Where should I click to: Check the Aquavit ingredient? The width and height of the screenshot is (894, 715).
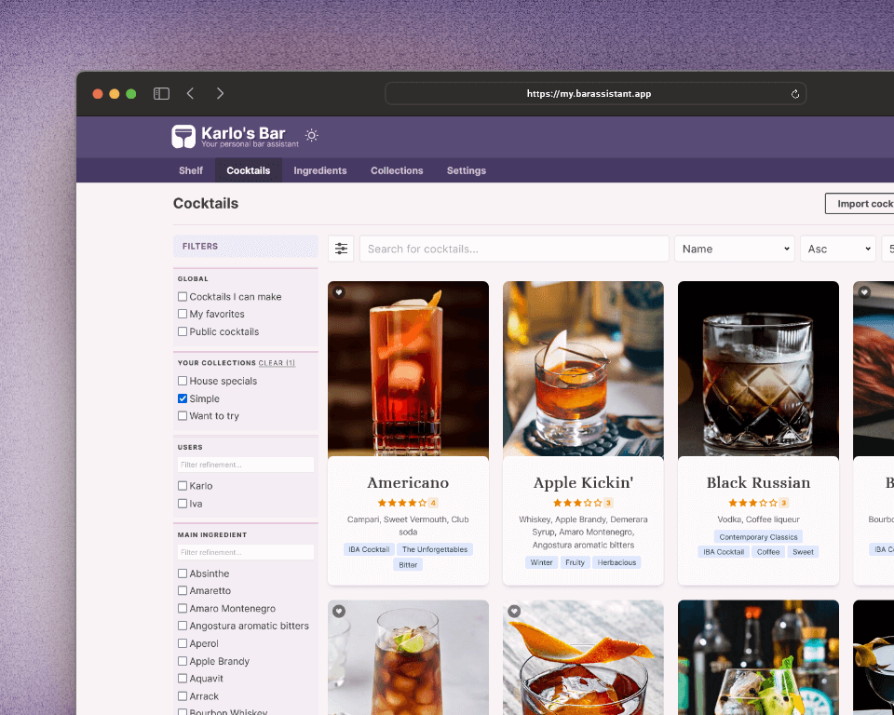[x=183, y=678]
